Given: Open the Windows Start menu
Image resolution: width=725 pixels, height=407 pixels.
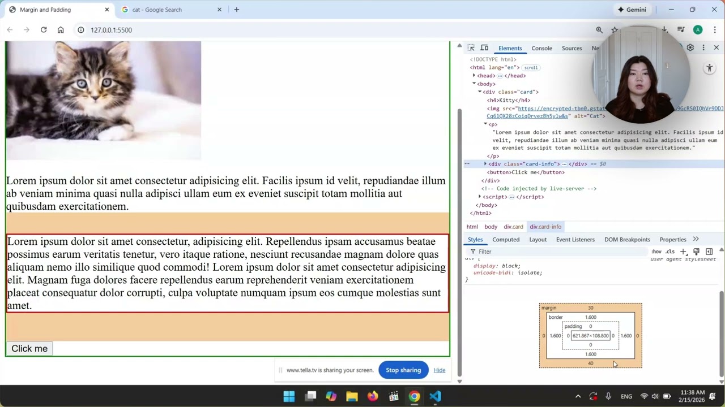Looking at the screenshot, I should [289, 396].
